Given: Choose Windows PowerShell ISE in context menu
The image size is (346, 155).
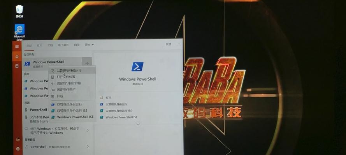Looking at the screenshot, I should click(72, 117).
